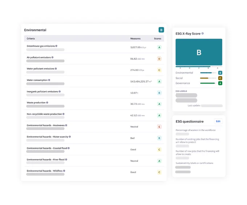Click info icon beside Water consumption
This screenshot has height=205, width=247.
tap(49, 80)
